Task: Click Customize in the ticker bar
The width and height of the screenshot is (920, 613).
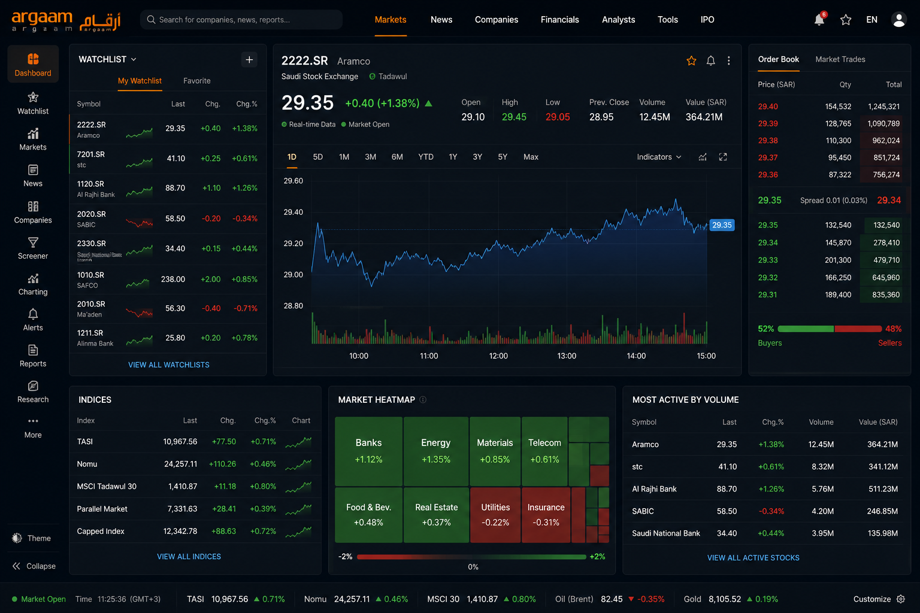Action: [x=872, y=599]
